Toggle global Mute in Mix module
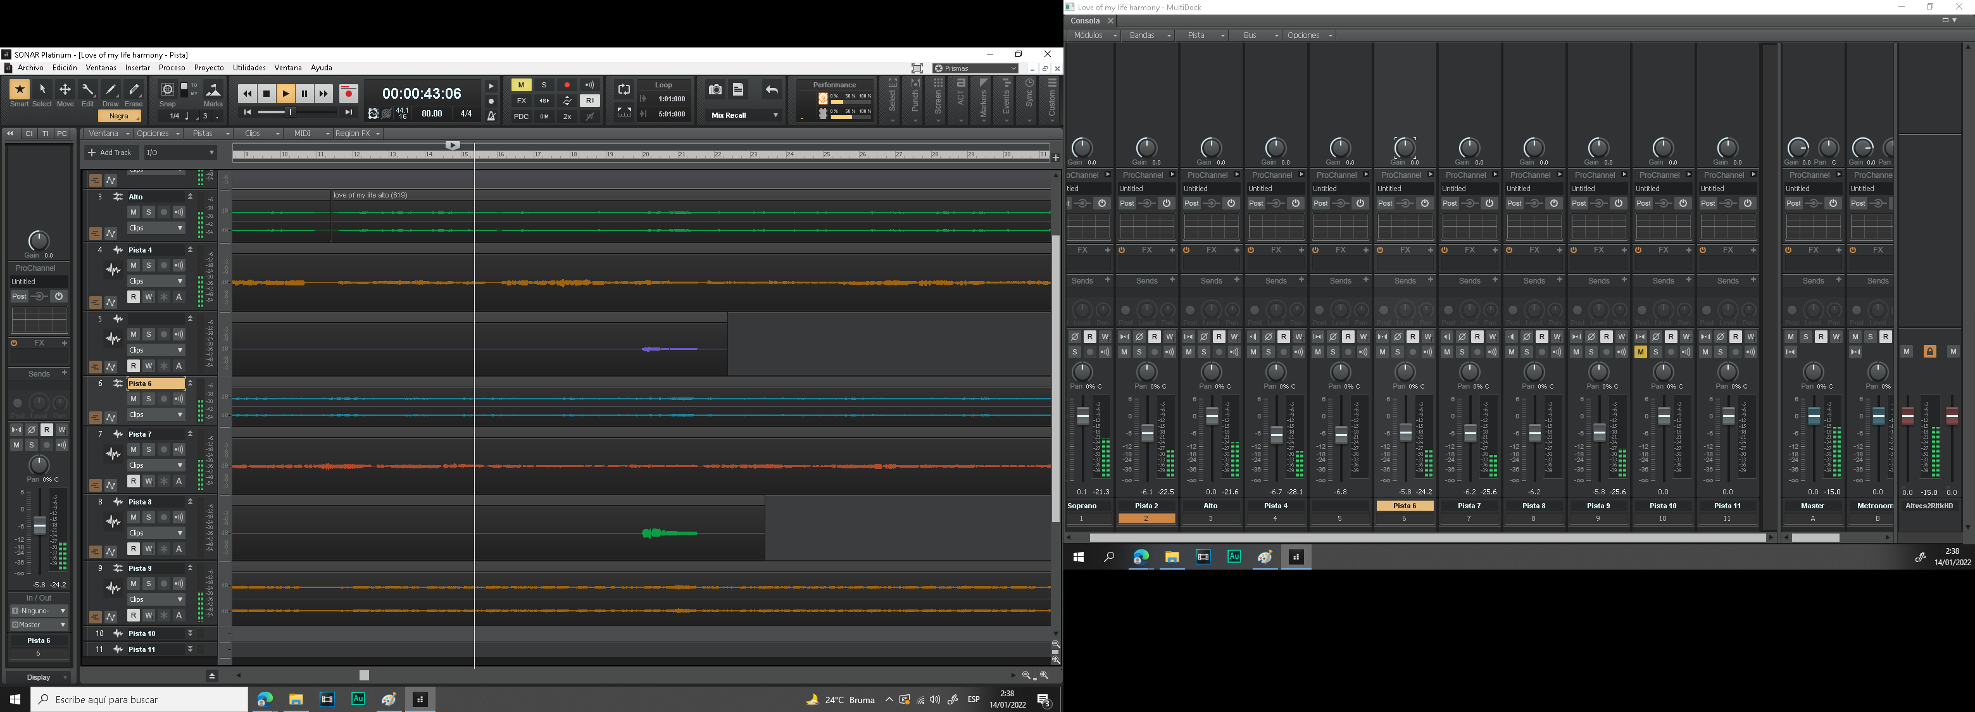1975x712 pixels. coord(522,85)
